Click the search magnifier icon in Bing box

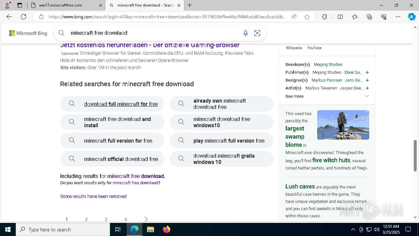point(62,33)
